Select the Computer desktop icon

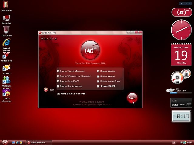point(6,19)
